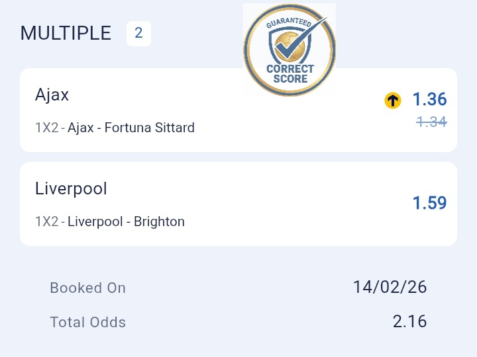Image resolution: width=477 pixels, height=357 pixels.
Task: Click the 1X2 market label in Liverpool card
Action: click(x=46, y=221)
